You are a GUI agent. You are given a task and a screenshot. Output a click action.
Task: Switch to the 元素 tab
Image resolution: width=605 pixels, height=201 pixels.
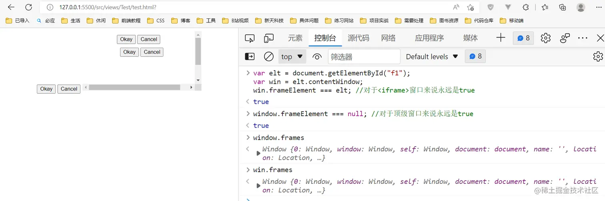[295, 38]
